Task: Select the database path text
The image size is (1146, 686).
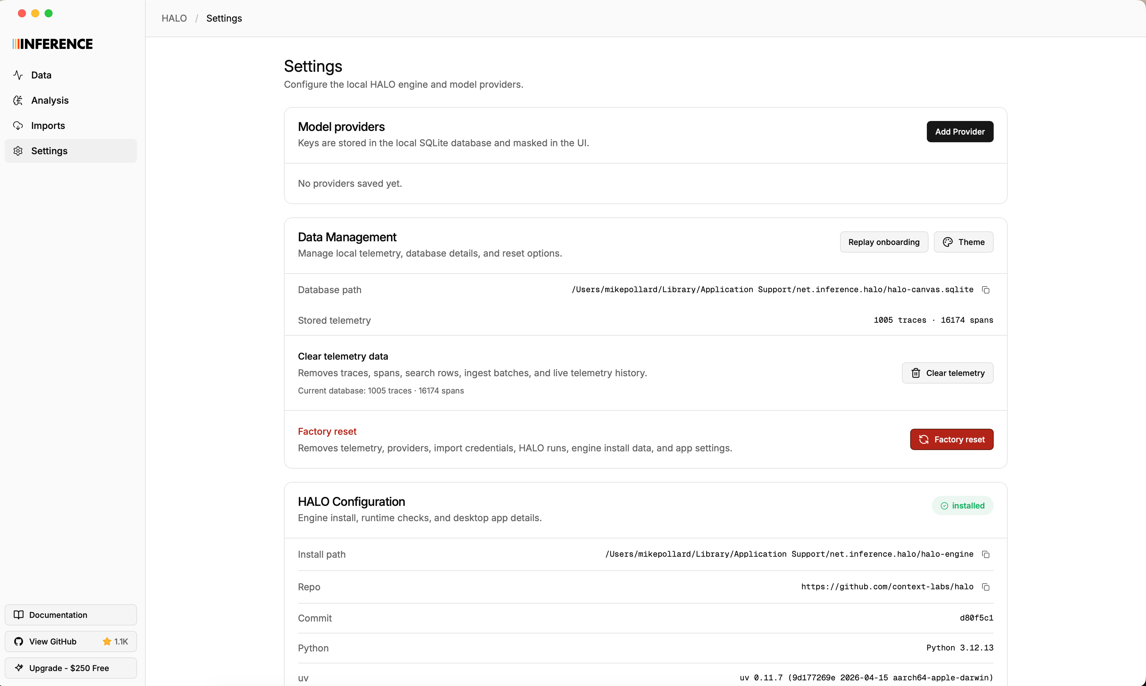Action: pyautogui.click(x=772, y=290)
